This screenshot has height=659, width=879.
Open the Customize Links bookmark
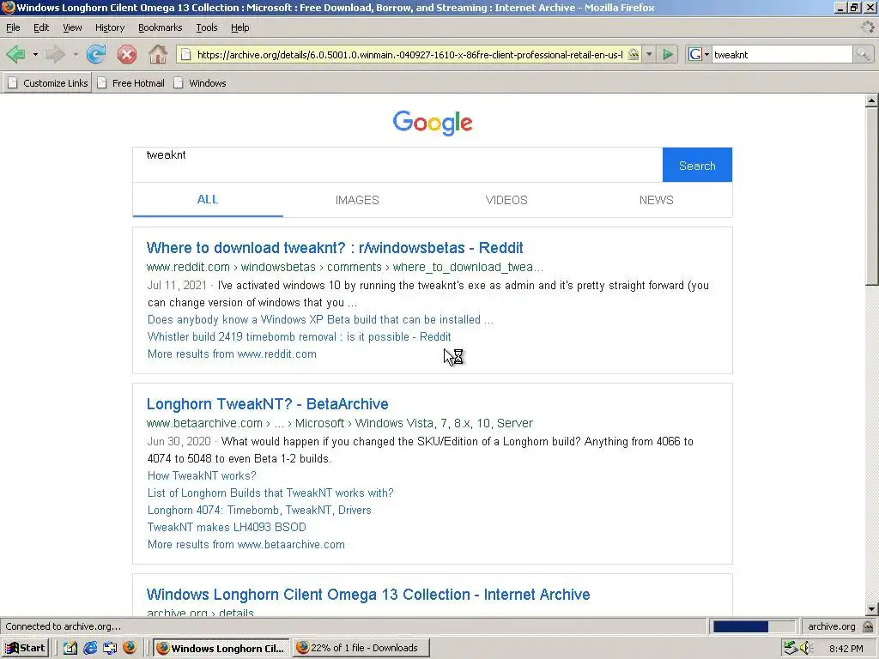point(49,83)
